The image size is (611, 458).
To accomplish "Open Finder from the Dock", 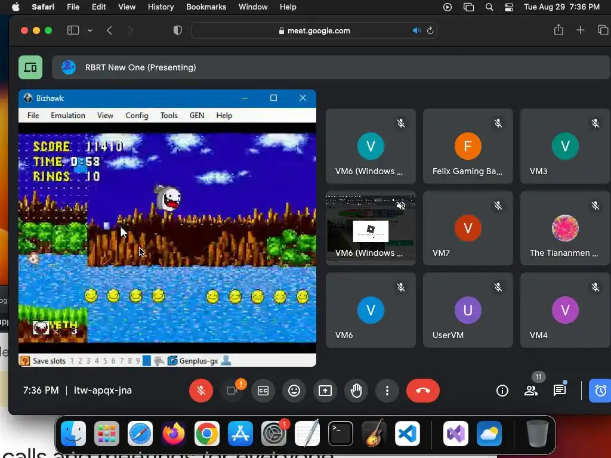I will pos(73,434).
